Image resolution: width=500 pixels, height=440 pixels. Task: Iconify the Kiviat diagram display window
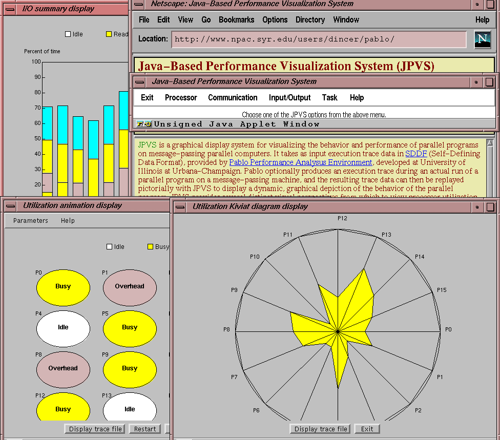point(477,207)
